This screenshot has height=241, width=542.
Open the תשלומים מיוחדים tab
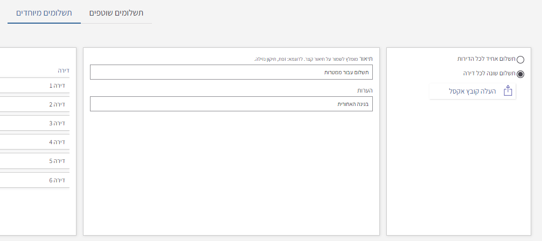pyautogui.click(x=44, y=12)
